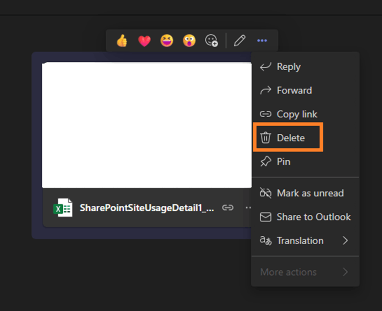Open more reactions emoji picker

212,40
